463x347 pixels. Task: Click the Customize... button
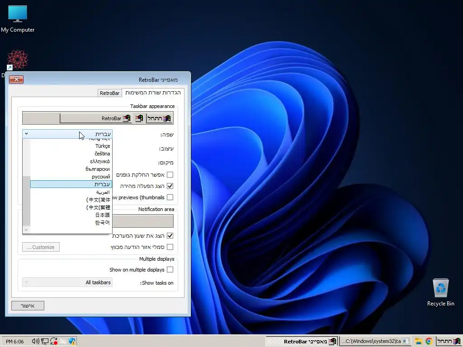click(41, 247)
